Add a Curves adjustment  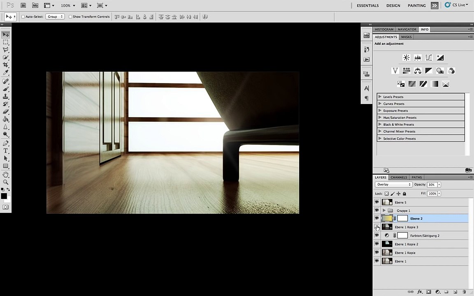[429, 58]
